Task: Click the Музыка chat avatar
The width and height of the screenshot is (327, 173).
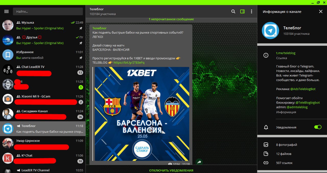Action: [x=8, y=25]
